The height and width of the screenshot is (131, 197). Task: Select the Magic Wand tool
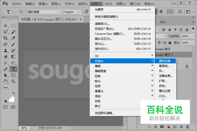[13, 32]
